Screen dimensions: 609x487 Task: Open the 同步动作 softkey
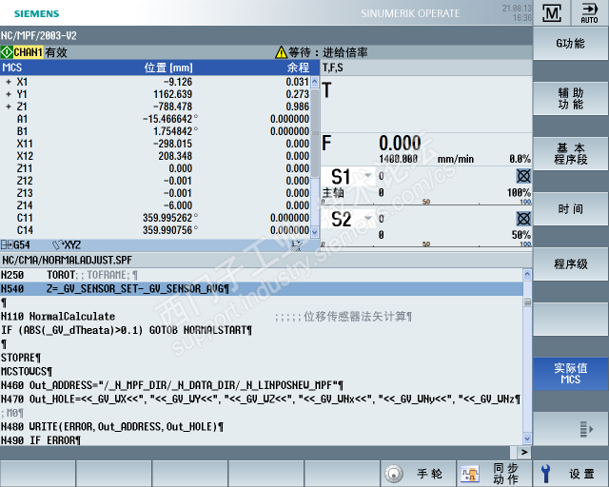[494, 474]
